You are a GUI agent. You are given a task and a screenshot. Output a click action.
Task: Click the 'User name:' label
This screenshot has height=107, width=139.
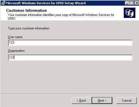[x=15, y=37]
